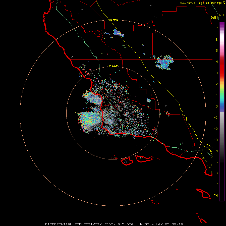The image size is (226, 226).
Task: Click the 100 NMI range ring label
Action: [113, 20]
